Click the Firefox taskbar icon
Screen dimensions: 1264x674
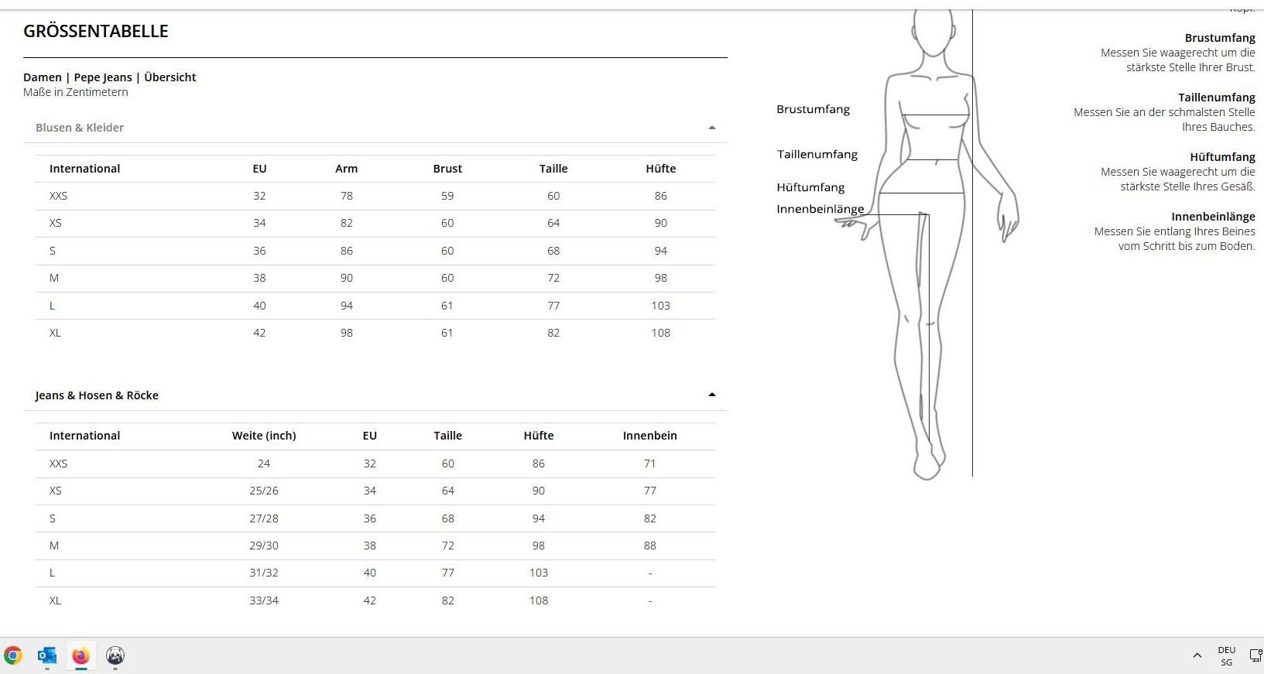coord(81,656)
